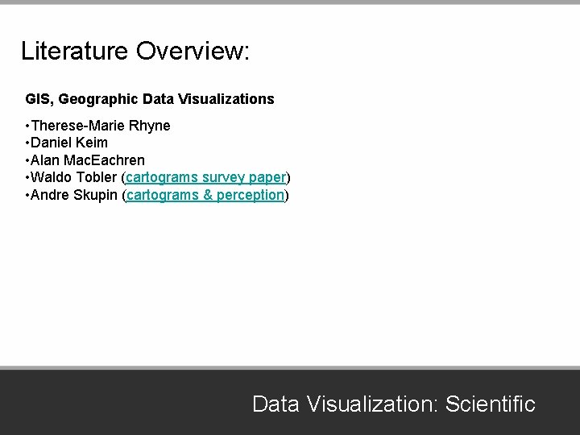Click the Data Visualization: Scientific footer text
The width and height of the screenshot is (580, 435).
393,404
